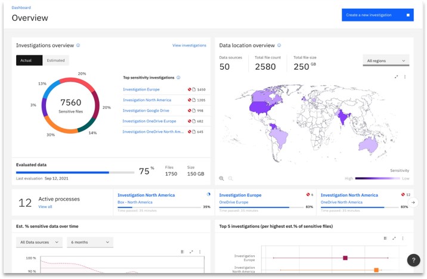This screenshot has height=279, width=427.
Task: Click info icon by Top sensitivity investigations
Action: [x=178, y=77]
